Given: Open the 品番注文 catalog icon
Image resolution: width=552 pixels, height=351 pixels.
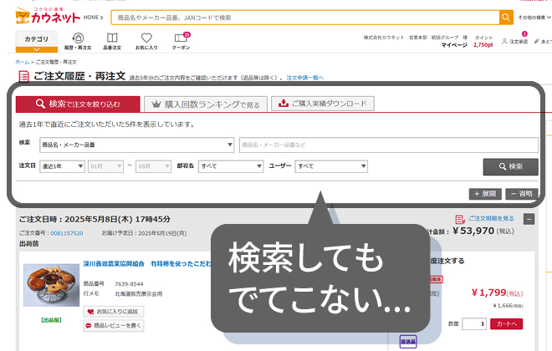Looking at the screenshot, I should tap(112, 41).
